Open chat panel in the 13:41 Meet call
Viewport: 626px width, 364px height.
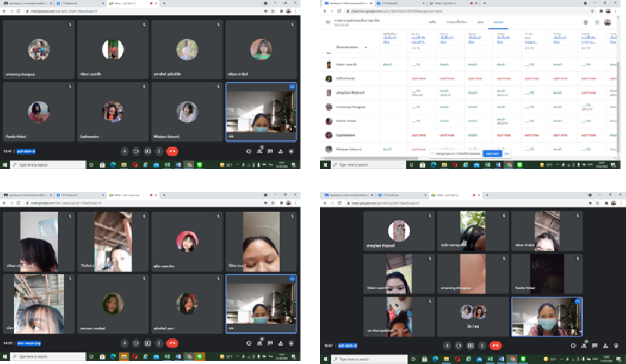(270, 151)
